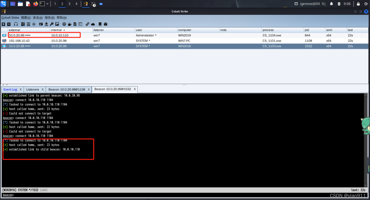Click Java Signed Applet coffee cup icon

[69, 24]
